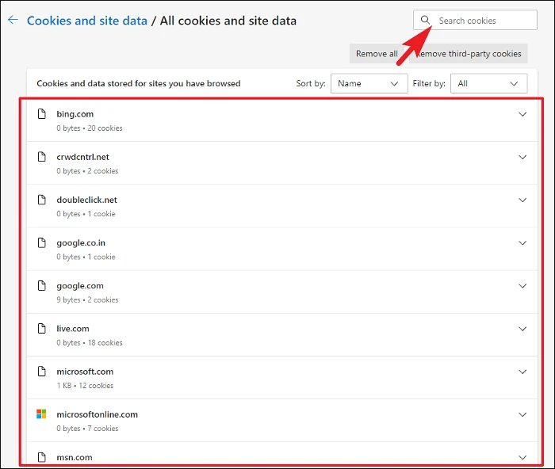Image resolution: width=555 pixels, height=469 pixels.
Task: Open the Cookies and site data breadcrumb link
Action: point(87,21)
